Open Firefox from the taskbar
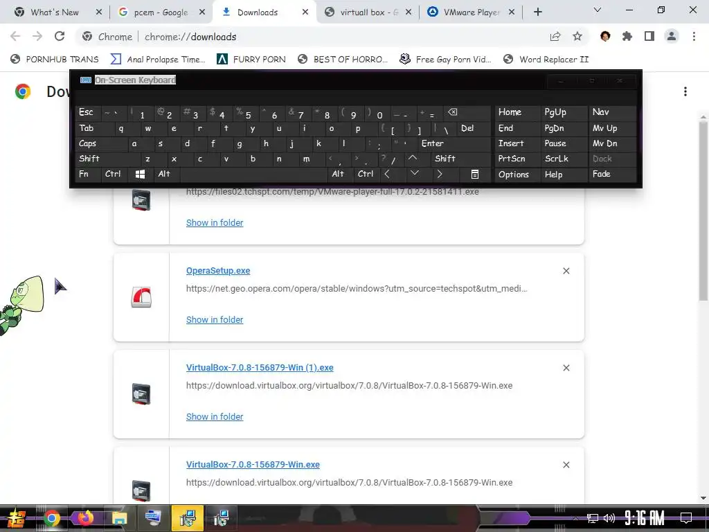709x532 pixels. (85, 518)
